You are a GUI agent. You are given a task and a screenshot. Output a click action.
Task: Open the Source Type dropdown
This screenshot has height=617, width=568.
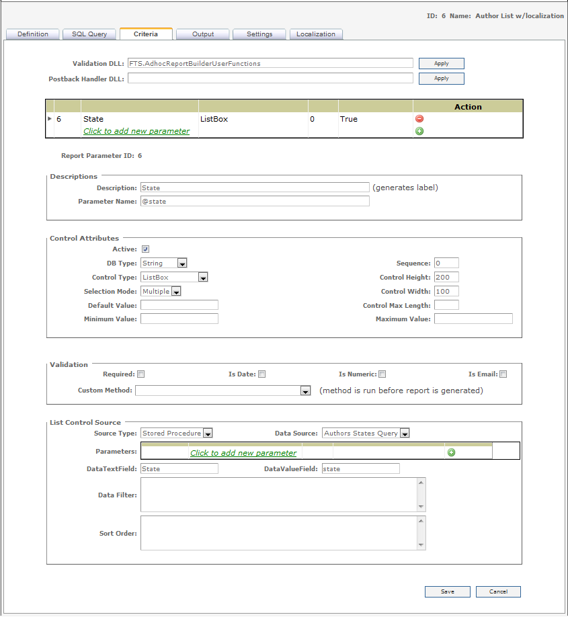click(x=208, y=434)
